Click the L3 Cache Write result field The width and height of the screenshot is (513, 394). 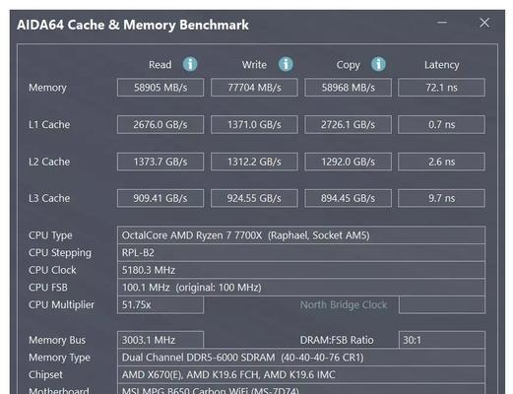point(254,198)
